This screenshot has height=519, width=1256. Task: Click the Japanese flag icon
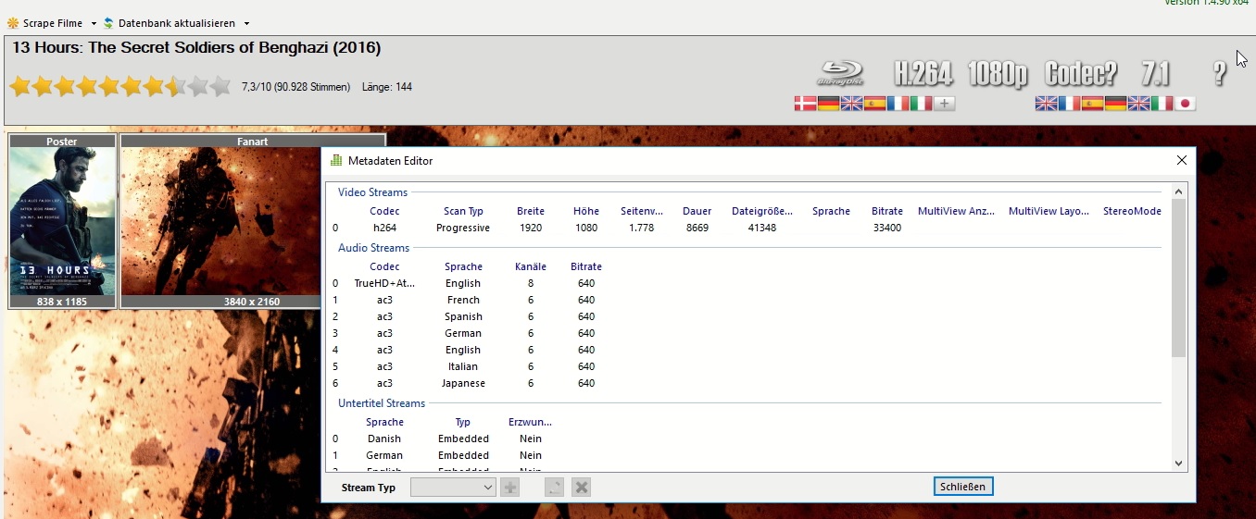1185,104
